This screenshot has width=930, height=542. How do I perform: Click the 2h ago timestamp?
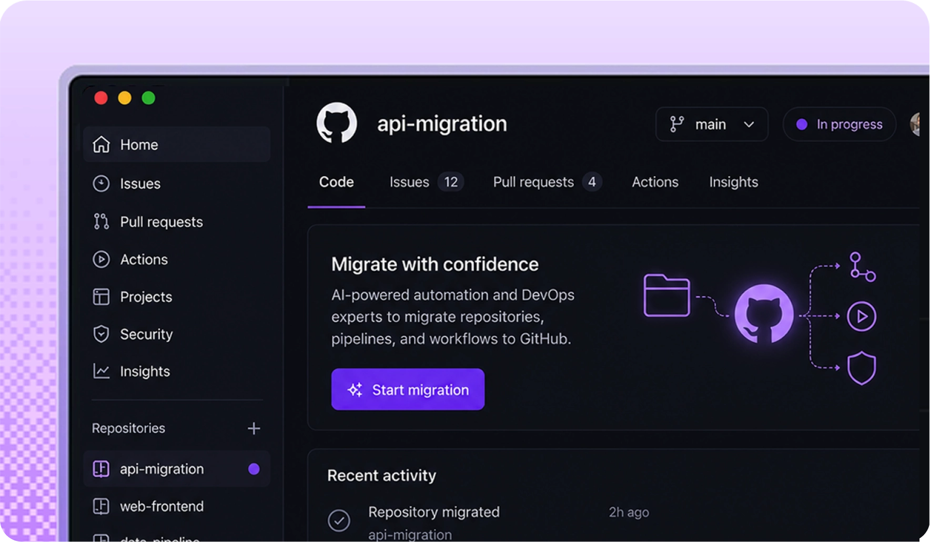click(629, 512)
